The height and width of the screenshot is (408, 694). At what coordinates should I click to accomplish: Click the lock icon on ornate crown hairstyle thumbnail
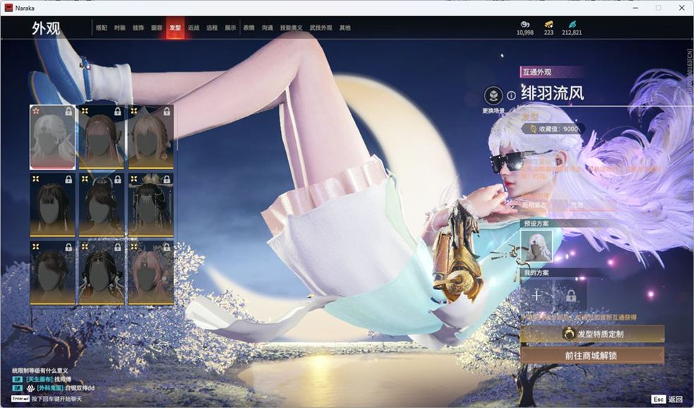167,179
